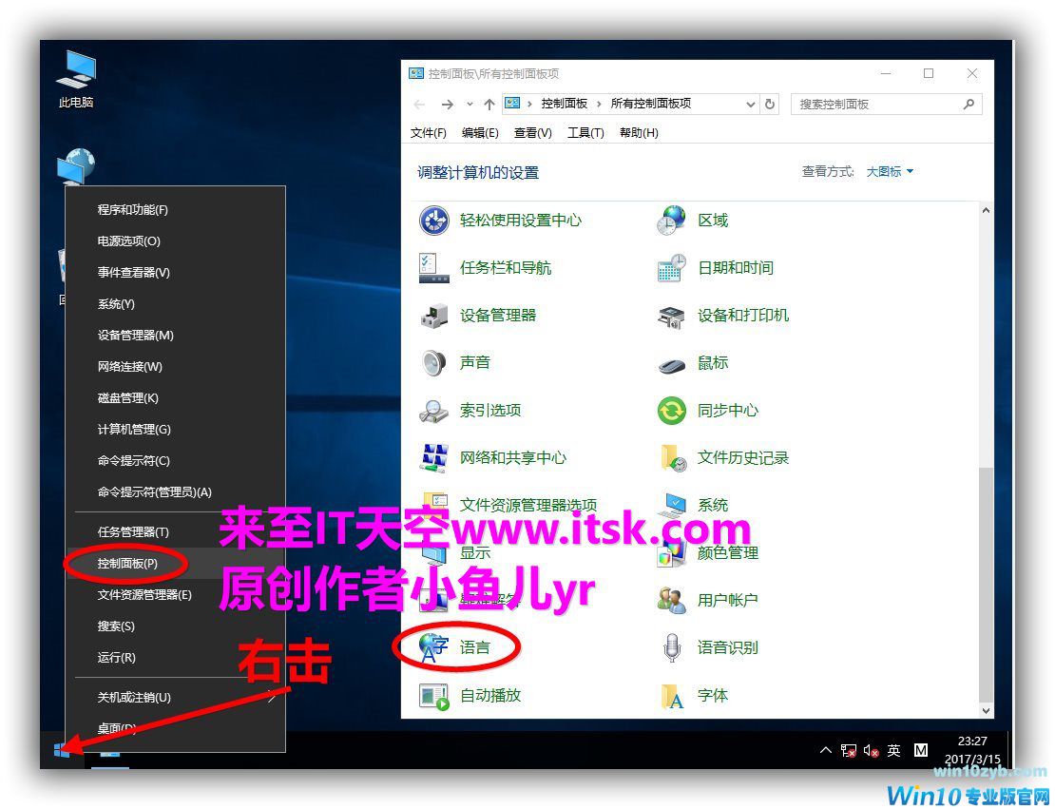Image resolution: width=1055 pixels, height=809 pixels.
Task: Click the 所有控制面板项 breadcrumb
Action: pyautogui.click(x=651, y=104)
